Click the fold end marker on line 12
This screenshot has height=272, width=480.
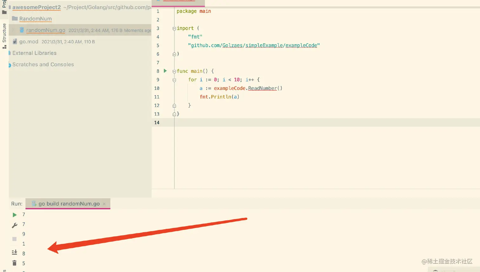tap(174, 105)
